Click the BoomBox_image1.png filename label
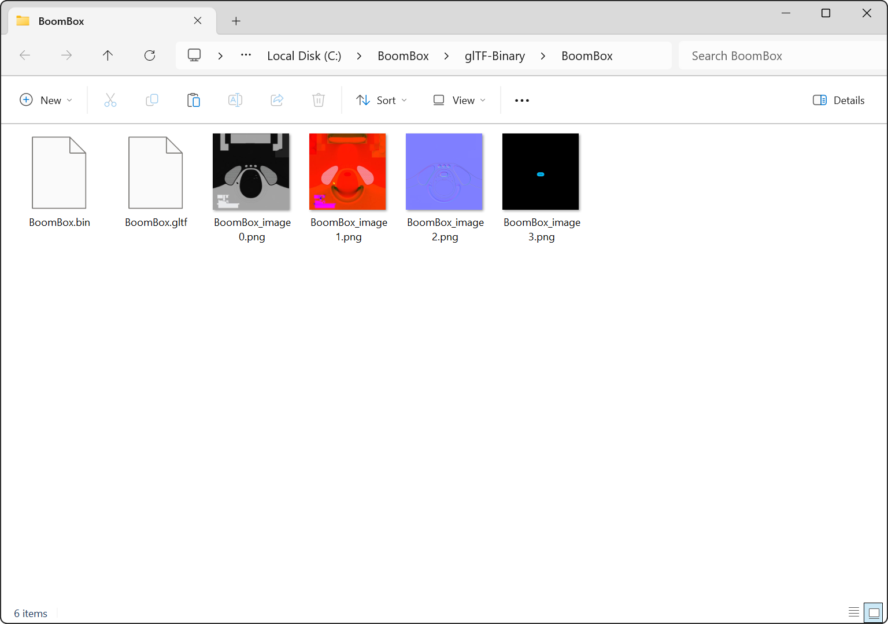 pos(349,229)
